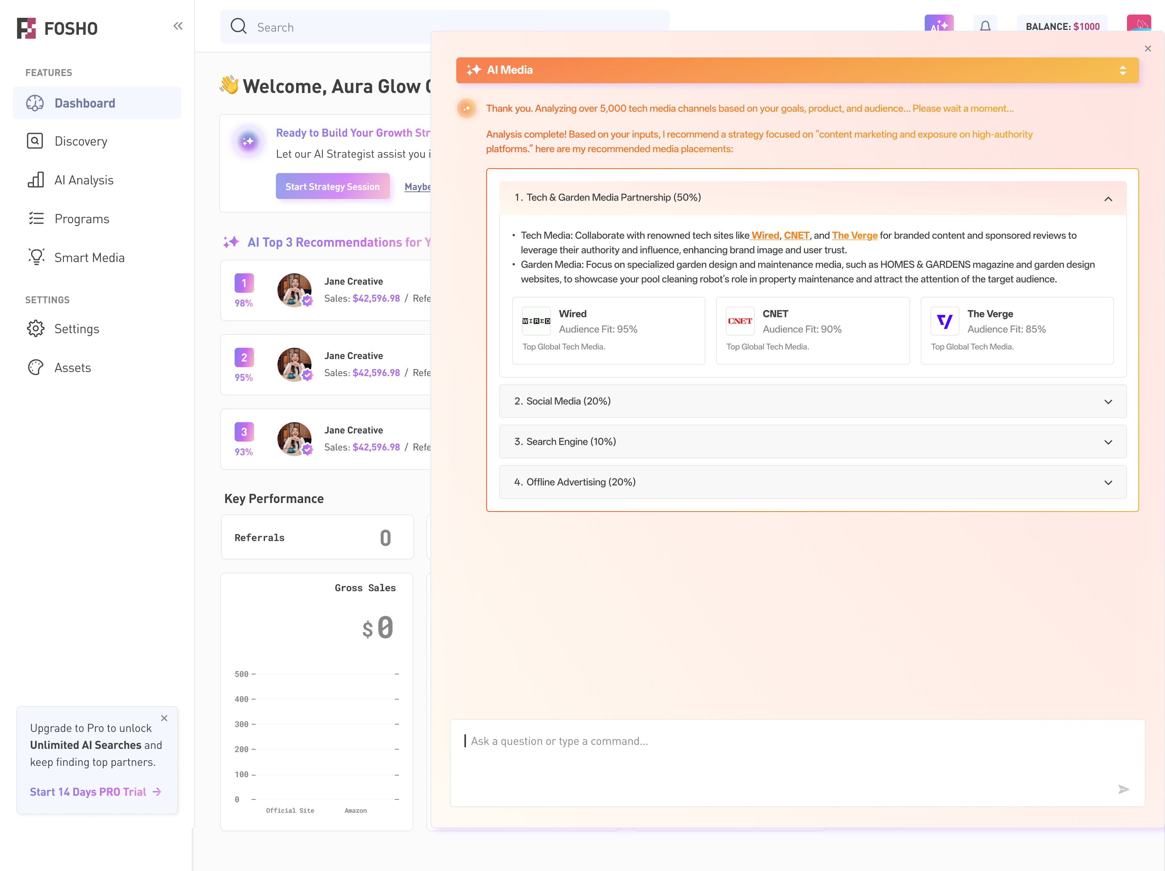The height and width of the screenshot is (871, 1165).
Task: Expand the Search Engine (10%) section
Action: point(813,441)
